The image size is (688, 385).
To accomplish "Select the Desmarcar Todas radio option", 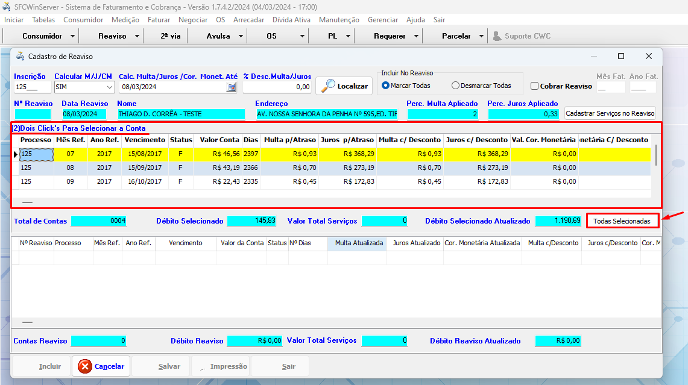I will click(455, 86).
